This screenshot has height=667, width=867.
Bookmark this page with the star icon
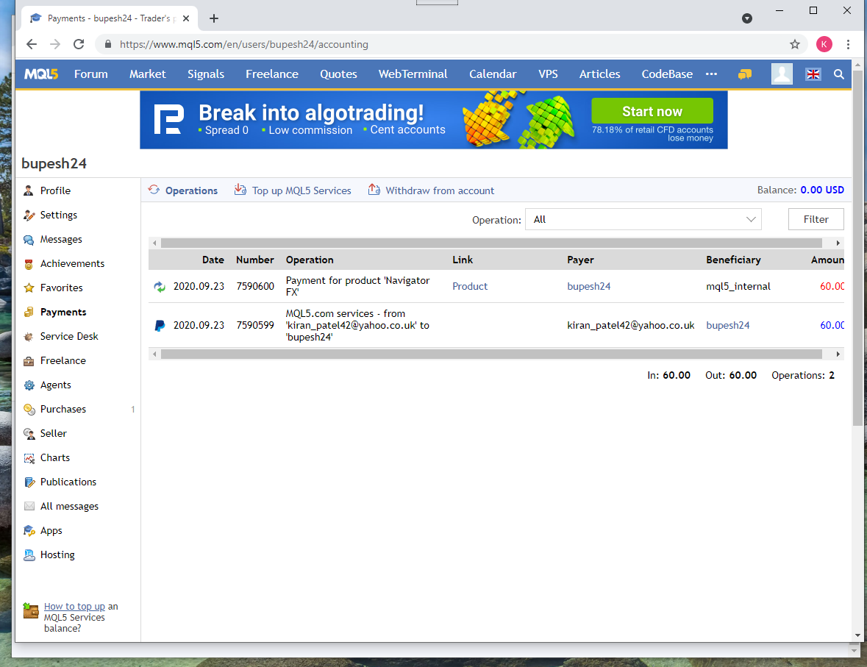(794, 44)
